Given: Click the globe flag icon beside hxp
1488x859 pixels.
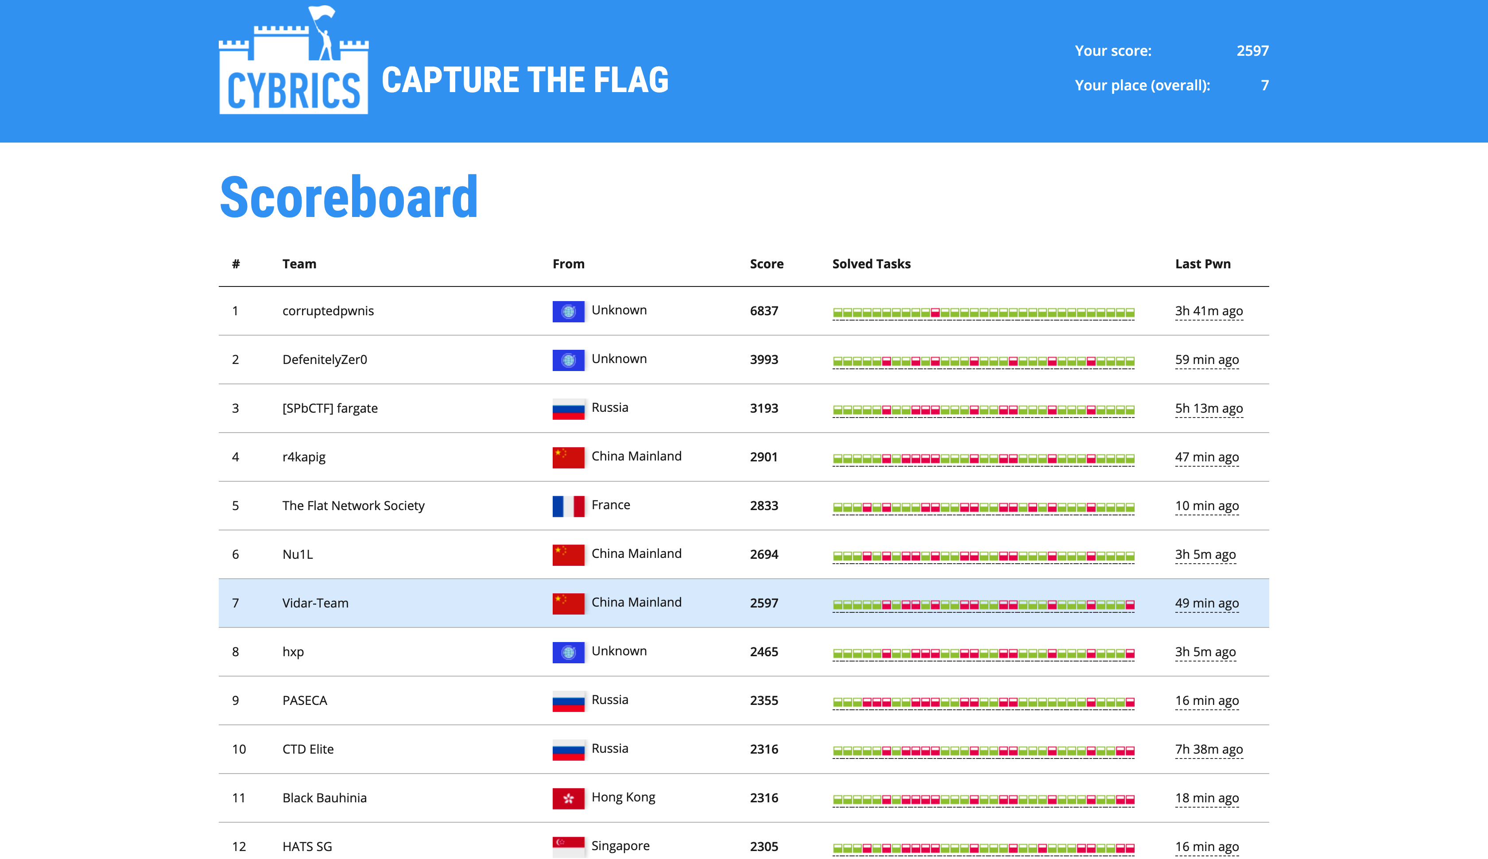Looking at the screenshot, I should 568,652.
